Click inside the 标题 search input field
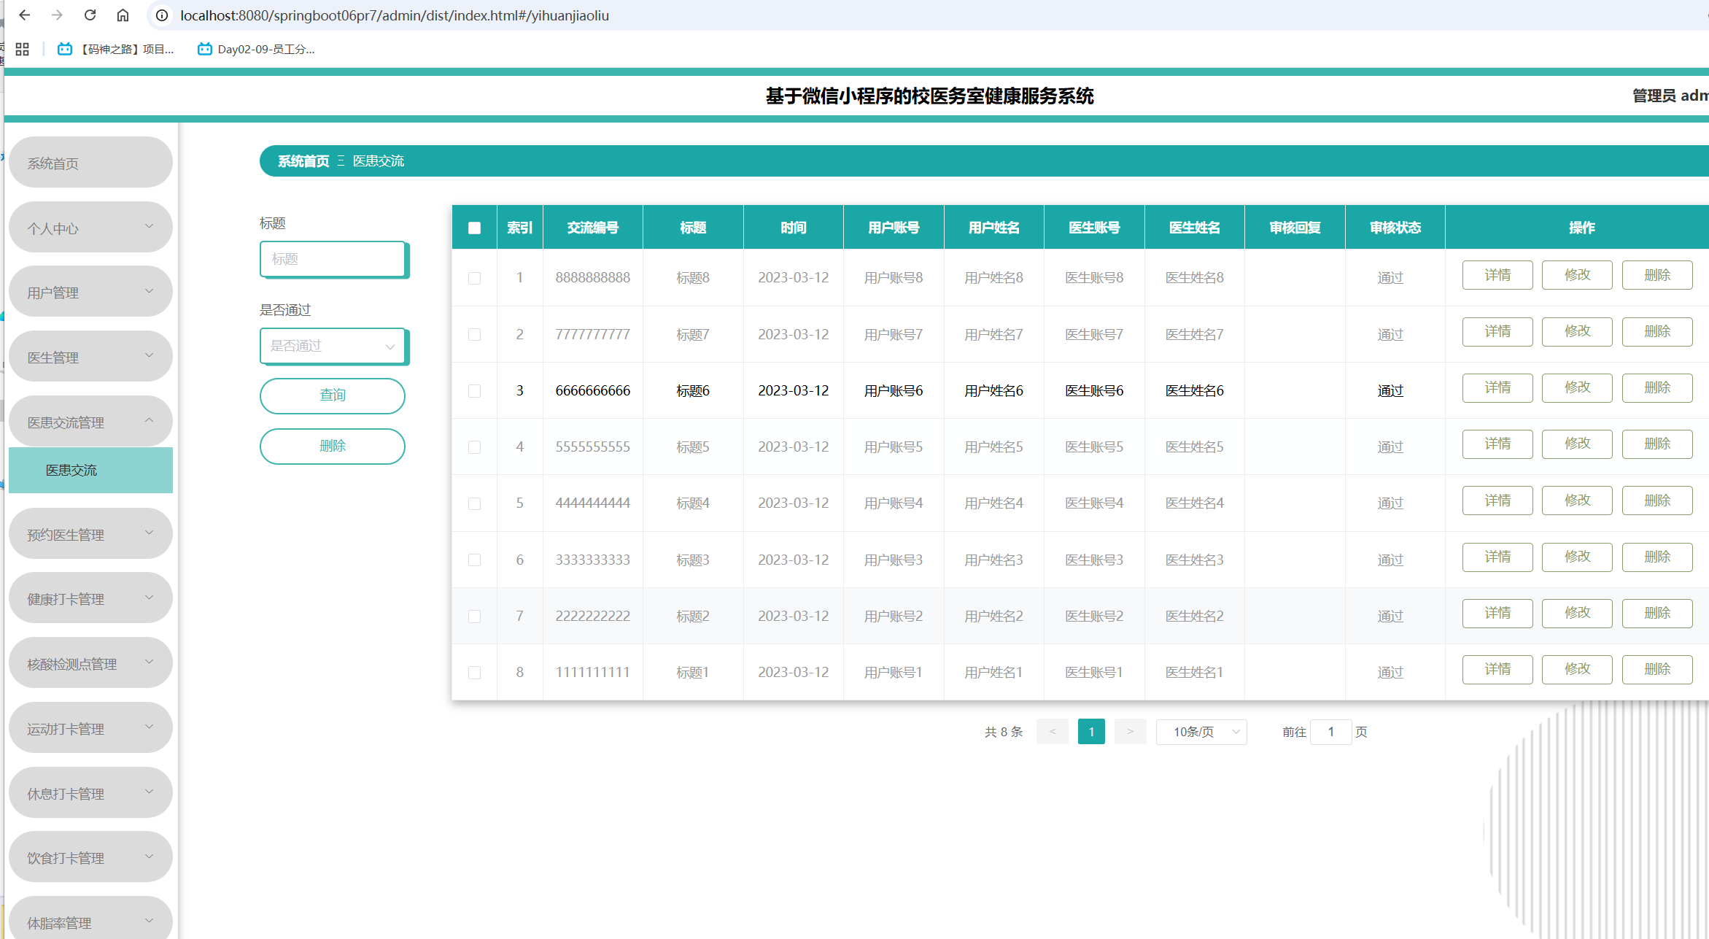The width and height of the screenshot is (1709, 939). point(333,259)
